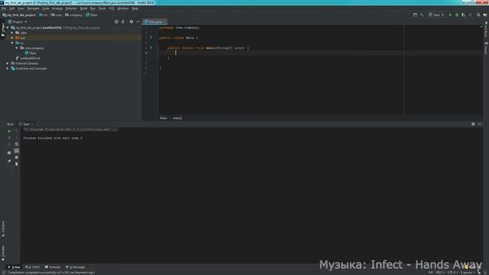Click the locate/scroll-from-source target icon

(x=116, y=22)
